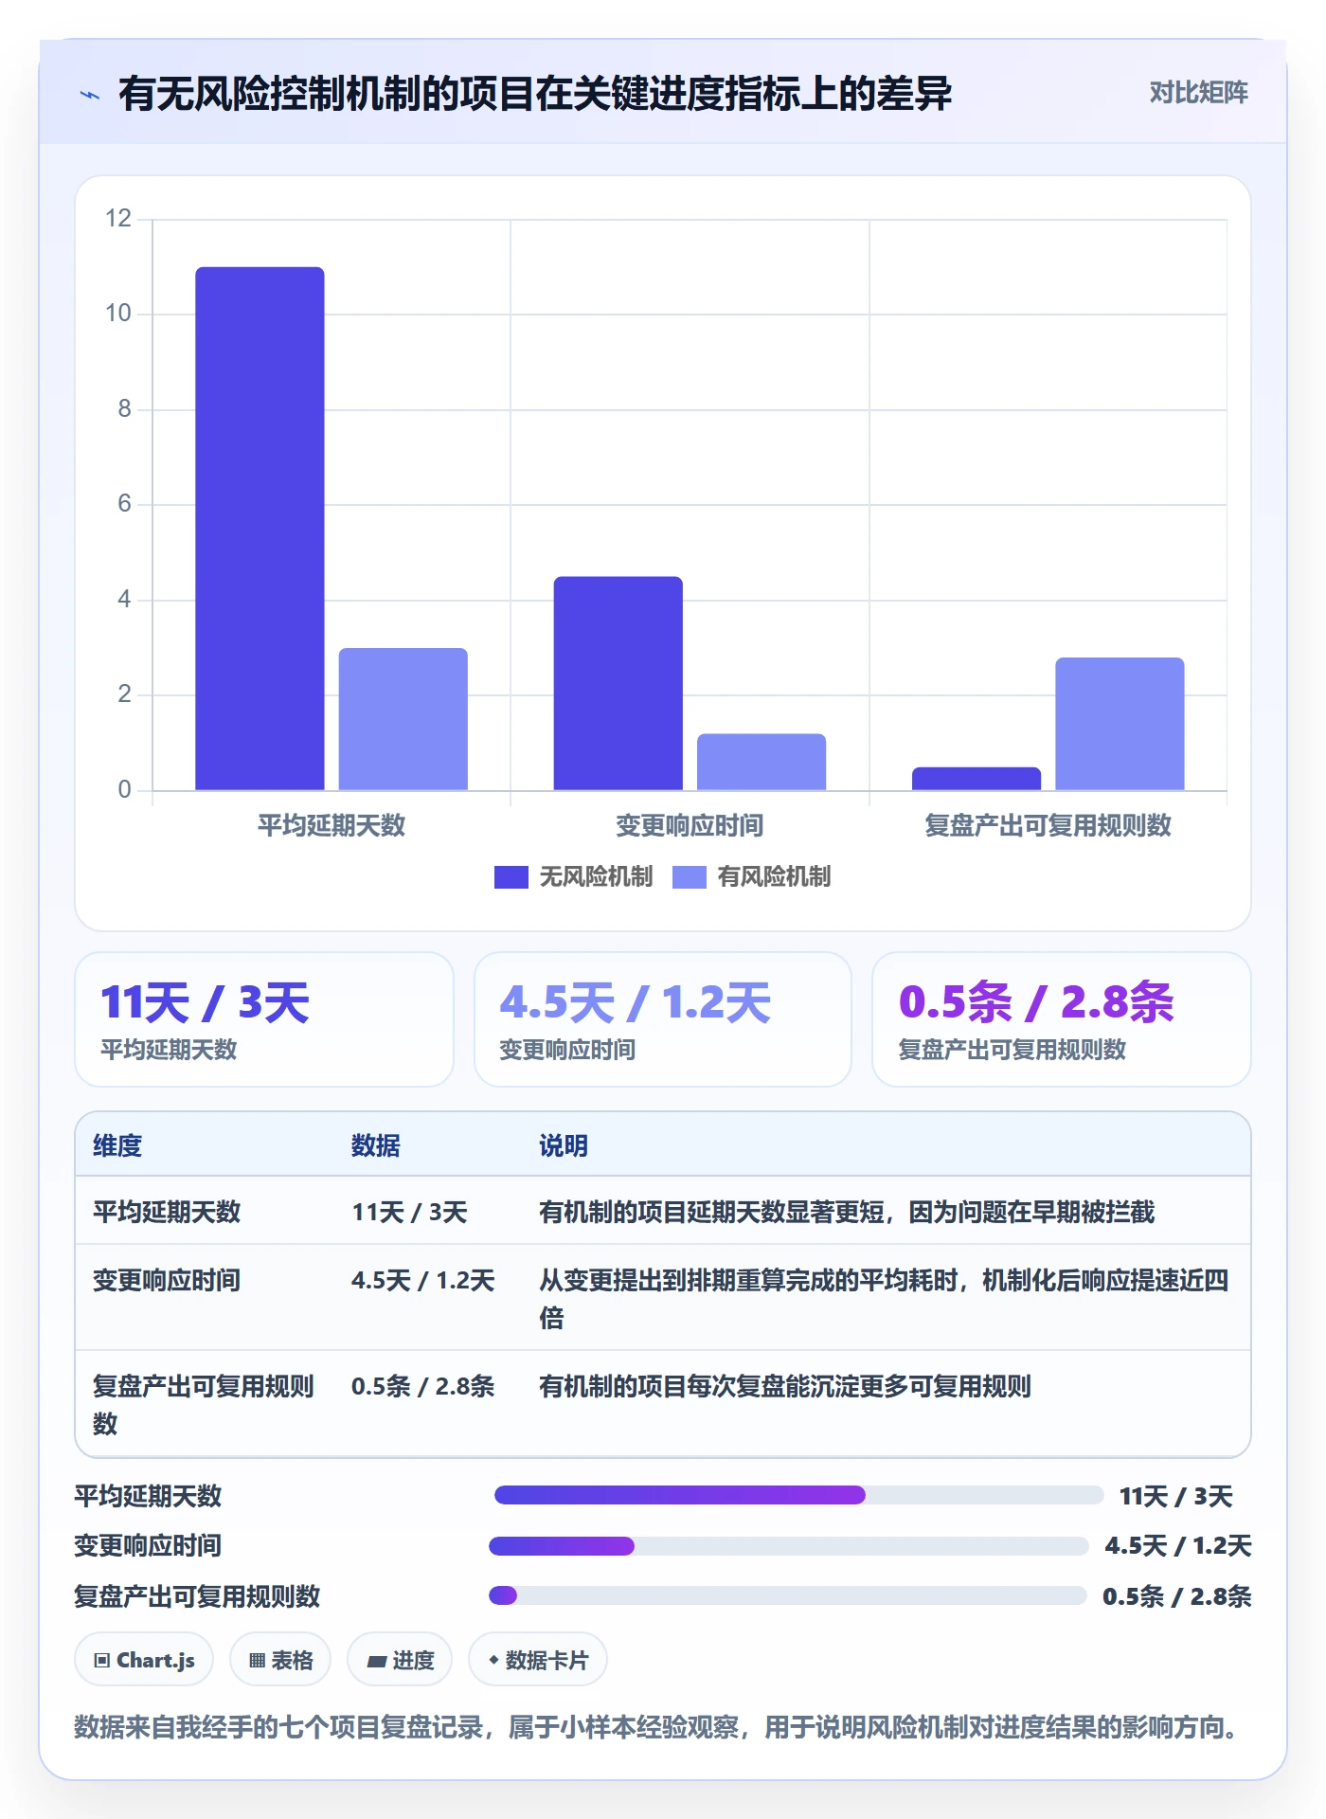1326x1819 pixels.
Task: Click the 有风险机制 legend color box
Action: tap(690, 877)
